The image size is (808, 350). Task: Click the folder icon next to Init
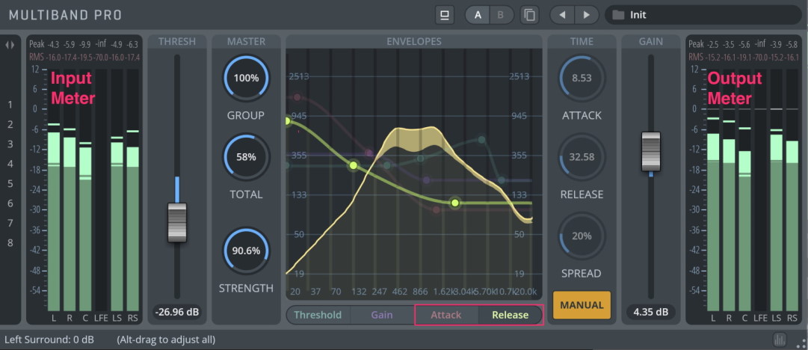coord(618,15)
